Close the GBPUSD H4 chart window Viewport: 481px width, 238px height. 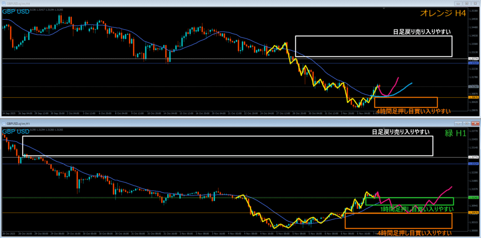point(474,3)
